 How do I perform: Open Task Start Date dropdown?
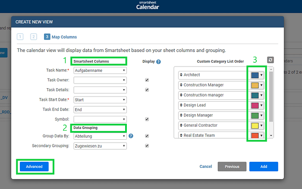(x=100, y=100)
